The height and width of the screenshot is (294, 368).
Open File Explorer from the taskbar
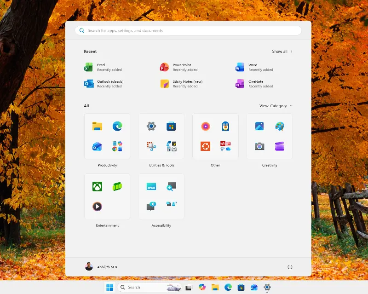[x=215, y=287]
